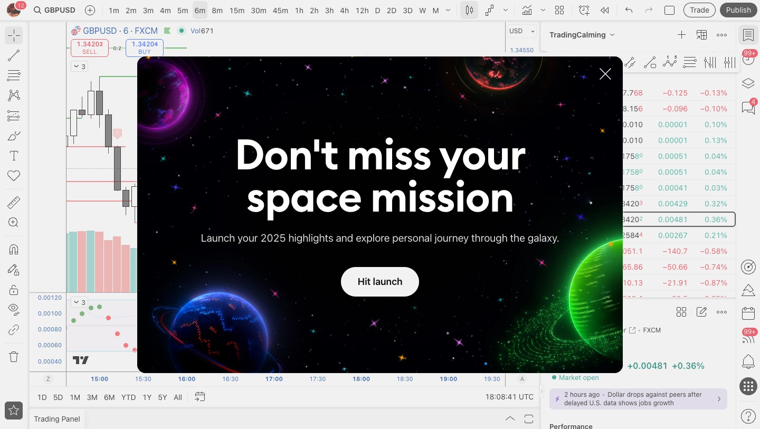Viewport: 760px width, 429px height.
Task: Toggle magnet mode
Action: (x=14, y=249)
